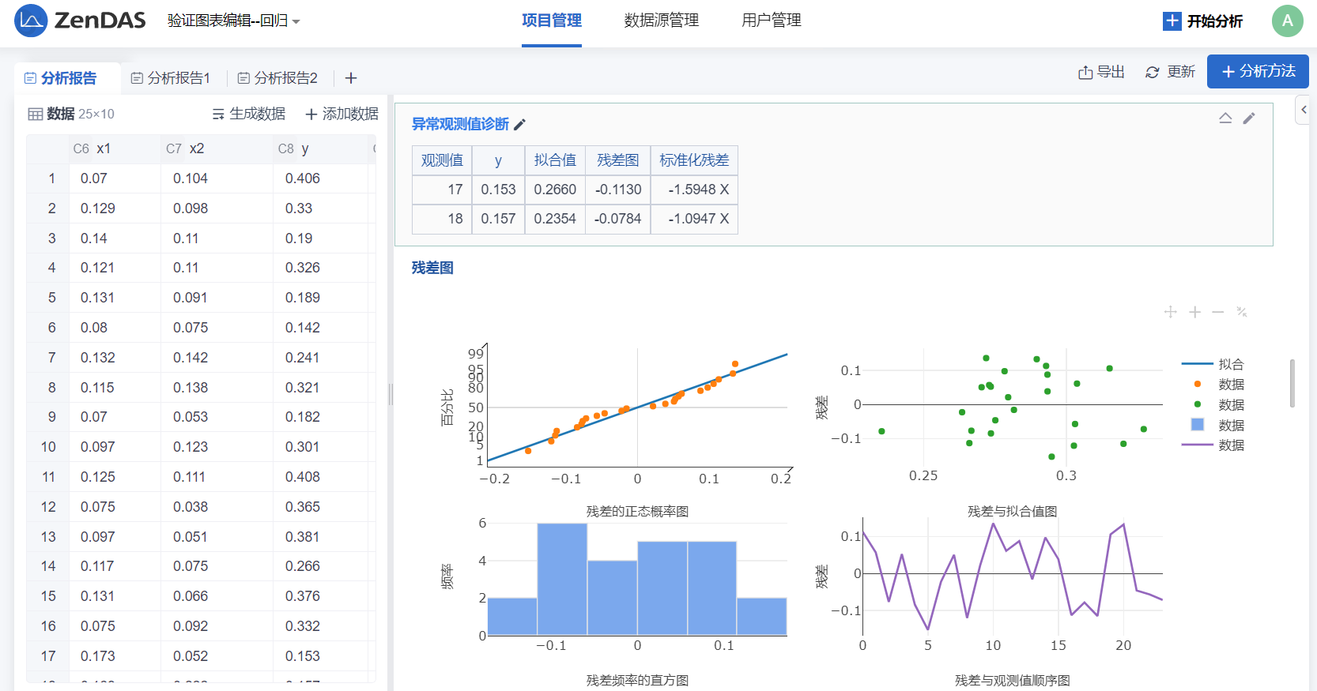Click the 开始分析 button

coord(1203,21)
